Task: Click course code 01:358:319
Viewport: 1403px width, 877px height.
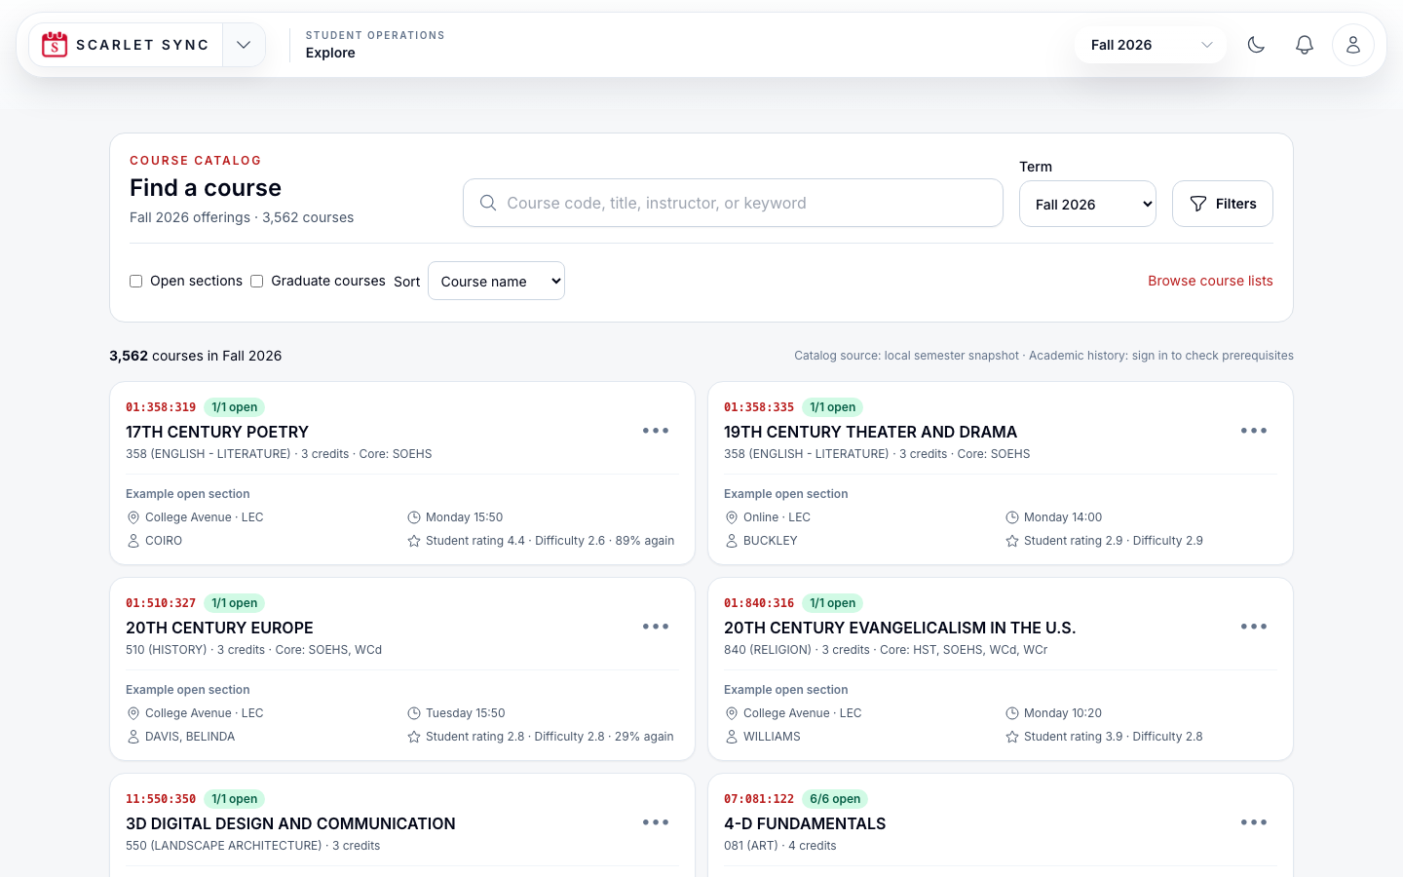Action: tap(161, 407)
